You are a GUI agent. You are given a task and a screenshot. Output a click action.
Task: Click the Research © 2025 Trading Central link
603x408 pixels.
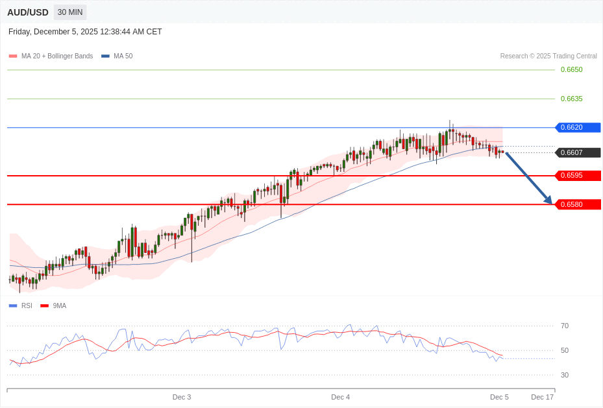[x=548, y=56]
